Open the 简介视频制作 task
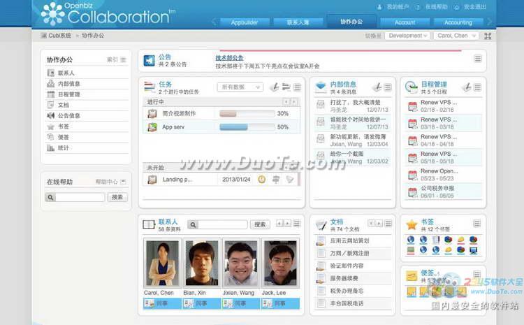This screenshot has height=325, width=524. (179, 113)
